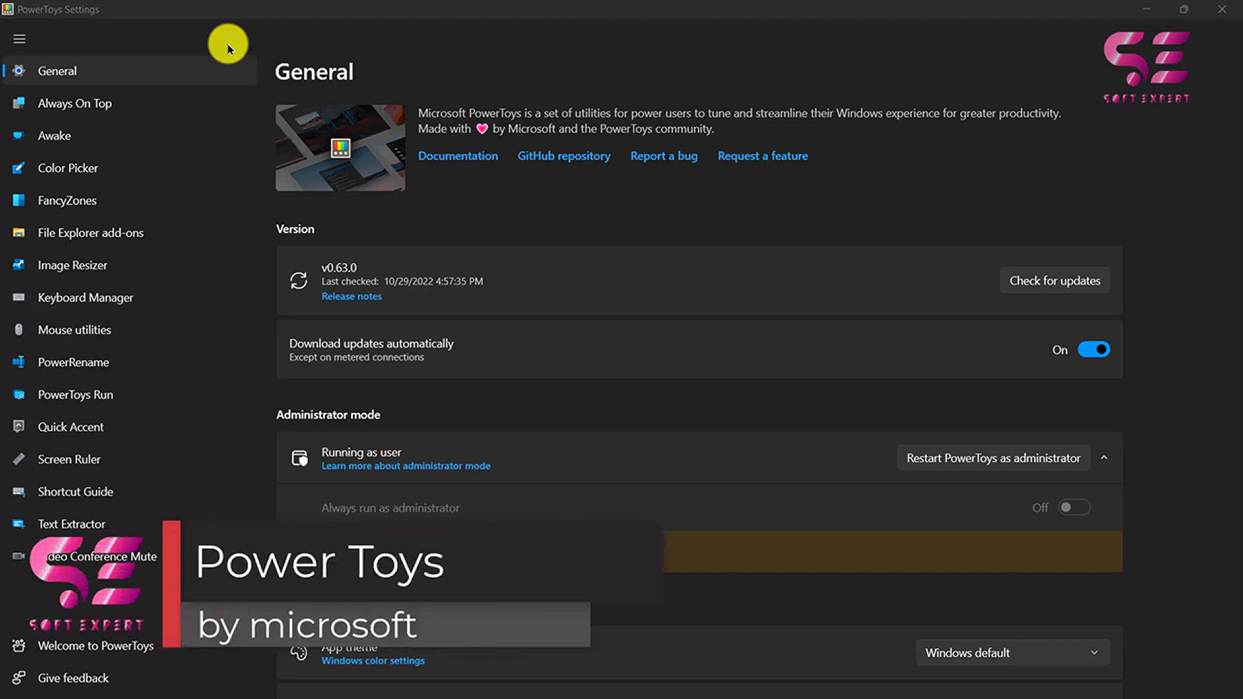Click the PowerRename icon

(19, 362)
